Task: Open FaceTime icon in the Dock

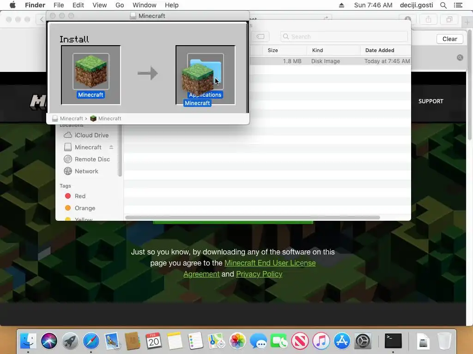Action: tap(279, 341)
